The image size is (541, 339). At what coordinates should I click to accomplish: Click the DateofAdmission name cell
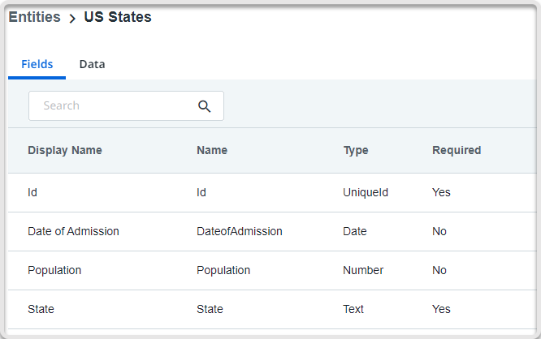tap(240, 231)
